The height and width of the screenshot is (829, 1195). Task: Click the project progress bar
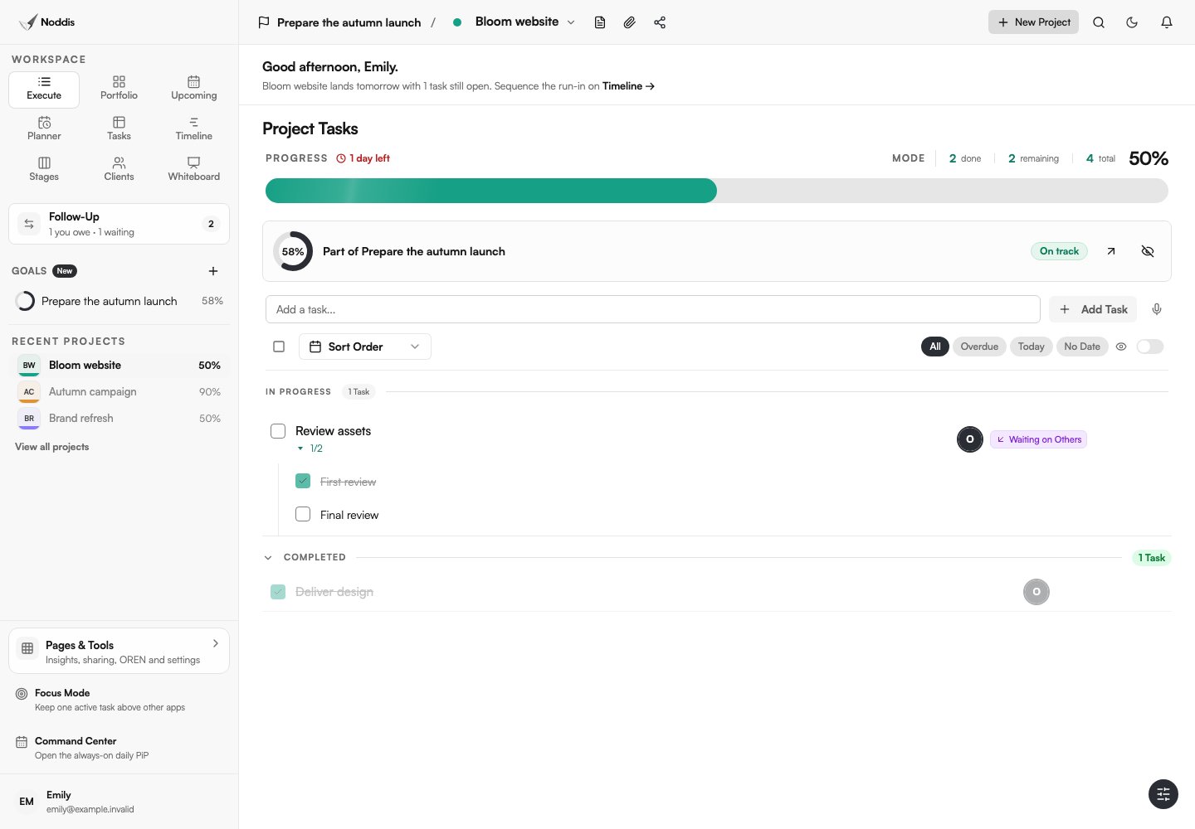point(717,191)
